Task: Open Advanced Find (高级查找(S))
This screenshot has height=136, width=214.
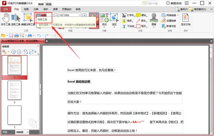Action: [198, 9]
